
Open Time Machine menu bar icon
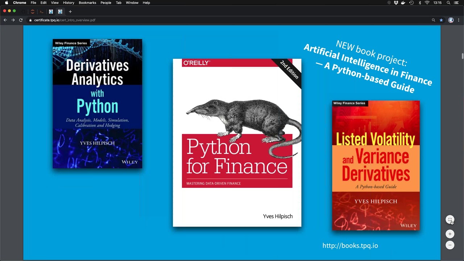point(411,3)
